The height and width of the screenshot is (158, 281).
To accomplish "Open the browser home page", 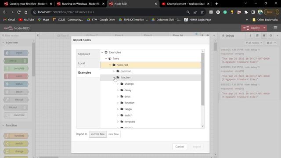I will 26,12.
